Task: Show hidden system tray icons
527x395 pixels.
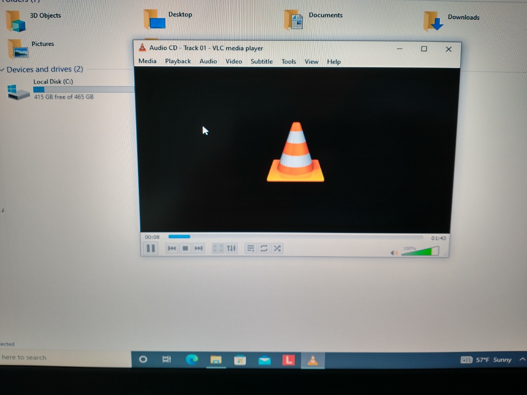Action: [522, 359]
